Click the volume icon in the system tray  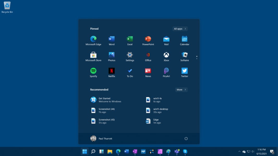pyautogui.click(x=253, y=151)
